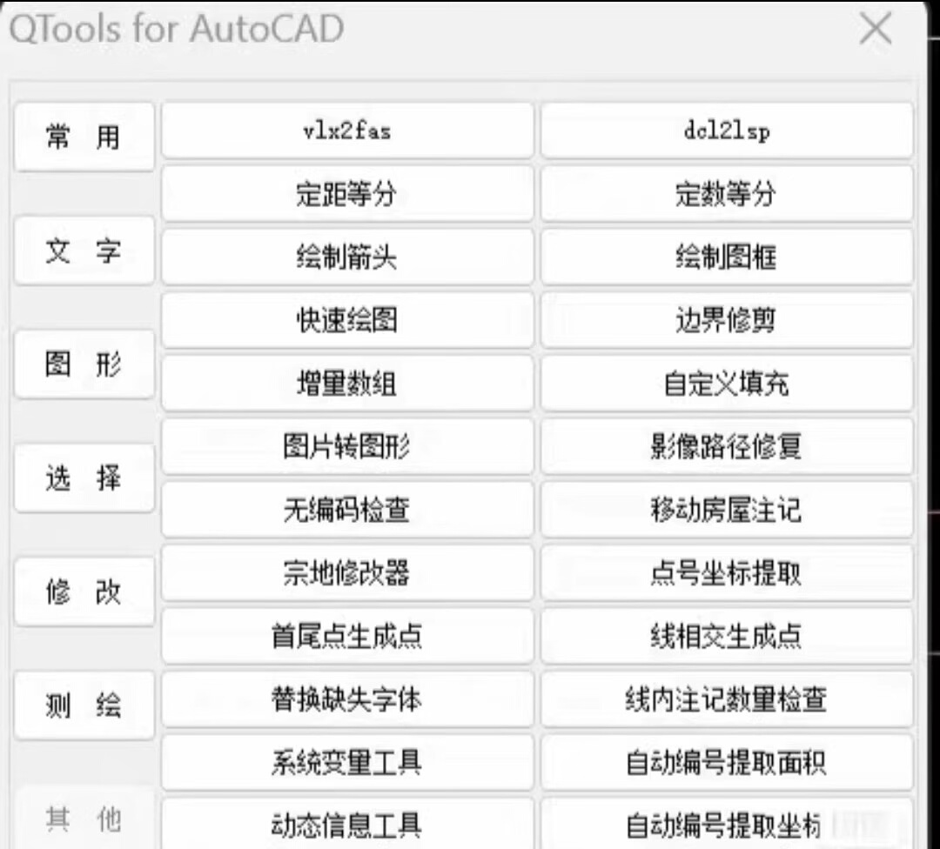Launch the vlx2fas converter
This screenshot has height=849, width=940.
click(346, 130)
